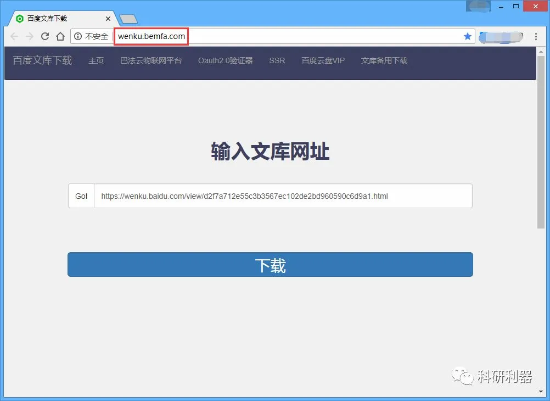Open the SSR nav link
Viewport: 550px width, 401px height.
pyautogui.click(x=277, y=60)
